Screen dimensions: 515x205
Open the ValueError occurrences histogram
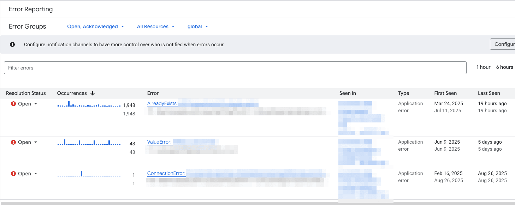tap(89, 143)
